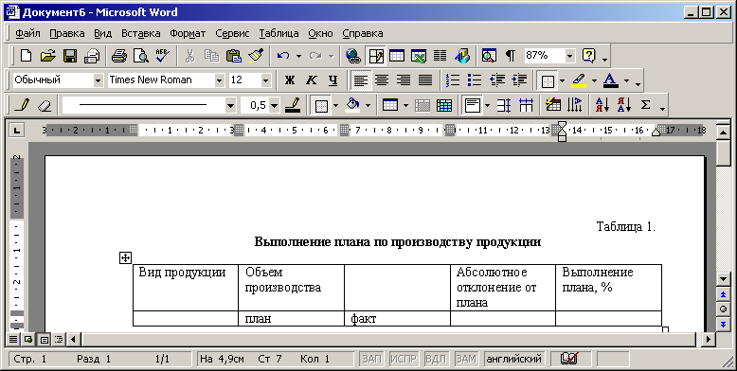Open zoom 87% dropdown
The width and height of the screenshot is (737, 371).
(x=569, y=56)
